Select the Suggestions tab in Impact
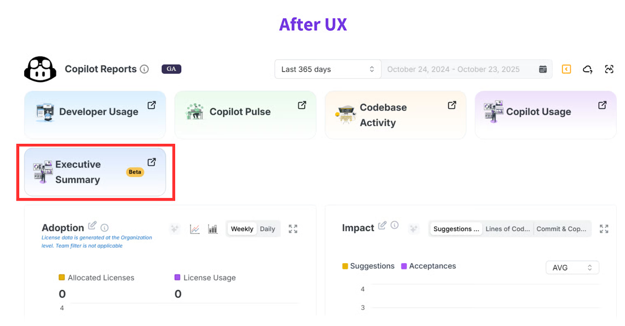This screenshot has height=326, width=625. pos(456,229)
